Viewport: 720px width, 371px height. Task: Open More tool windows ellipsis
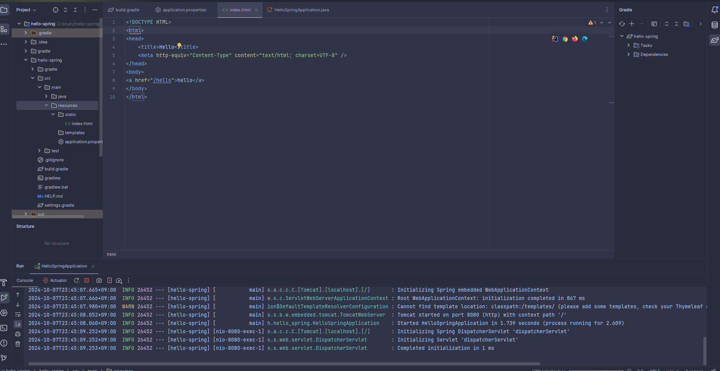point(4,44)
